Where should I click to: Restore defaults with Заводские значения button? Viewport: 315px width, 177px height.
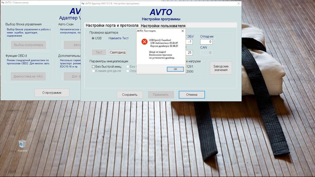pos(221,68)
